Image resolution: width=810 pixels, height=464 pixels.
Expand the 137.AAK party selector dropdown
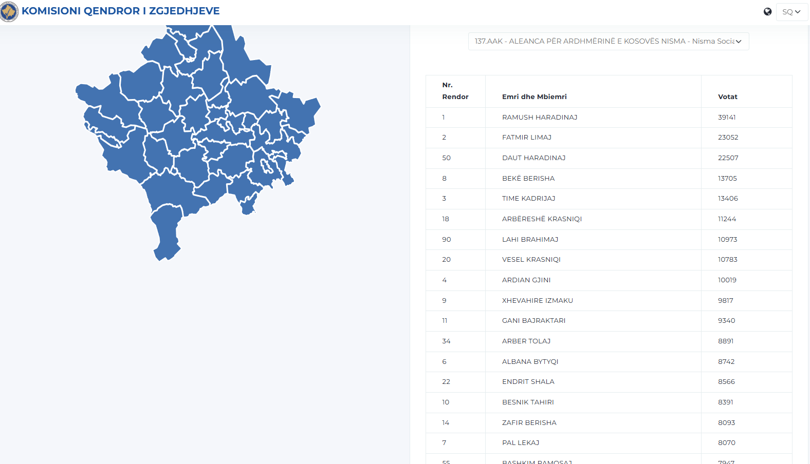(608, 41)
